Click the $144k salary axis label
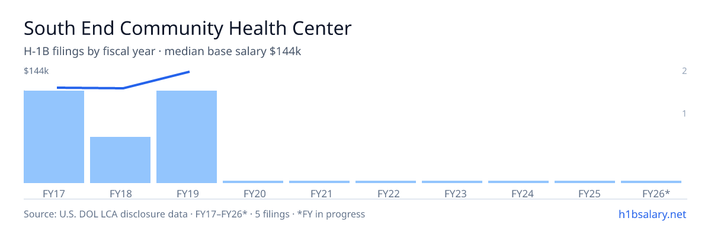 pos(36,71)
